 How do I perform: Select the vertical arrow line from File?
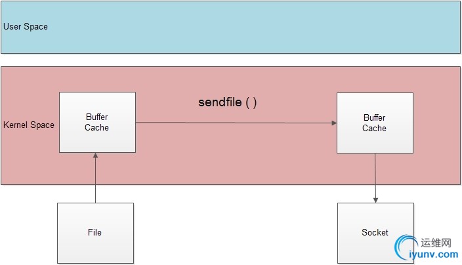point(95,178)
